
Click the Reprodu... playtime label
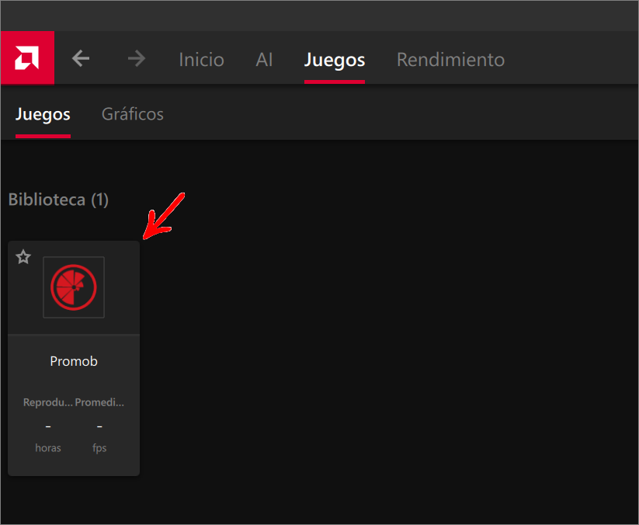[x=48, y=402]
